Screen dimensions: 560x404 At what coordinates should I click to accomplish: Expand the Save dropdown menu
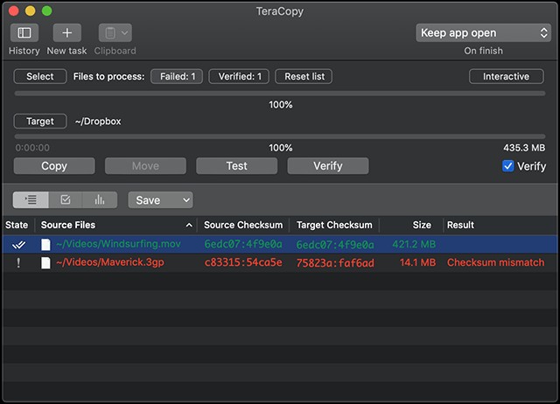(160, 200)
